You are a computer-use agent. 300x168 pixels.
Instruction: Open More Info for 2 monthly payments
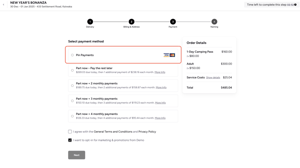click(161, 87)
